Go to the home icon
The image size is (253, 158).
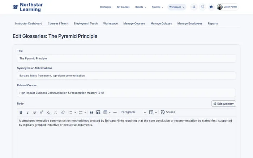[211, 7]
